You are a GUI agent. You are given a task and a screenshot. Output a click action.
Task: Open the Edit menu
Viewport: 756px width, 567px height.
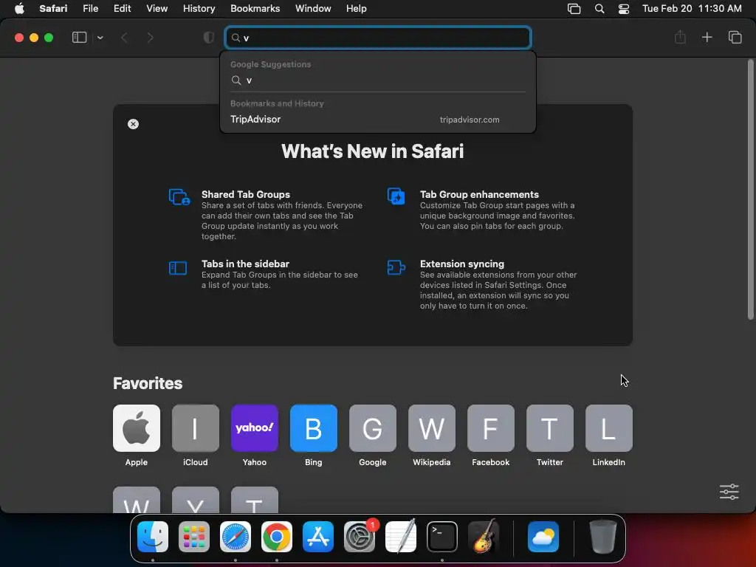[x=122, y=8]
